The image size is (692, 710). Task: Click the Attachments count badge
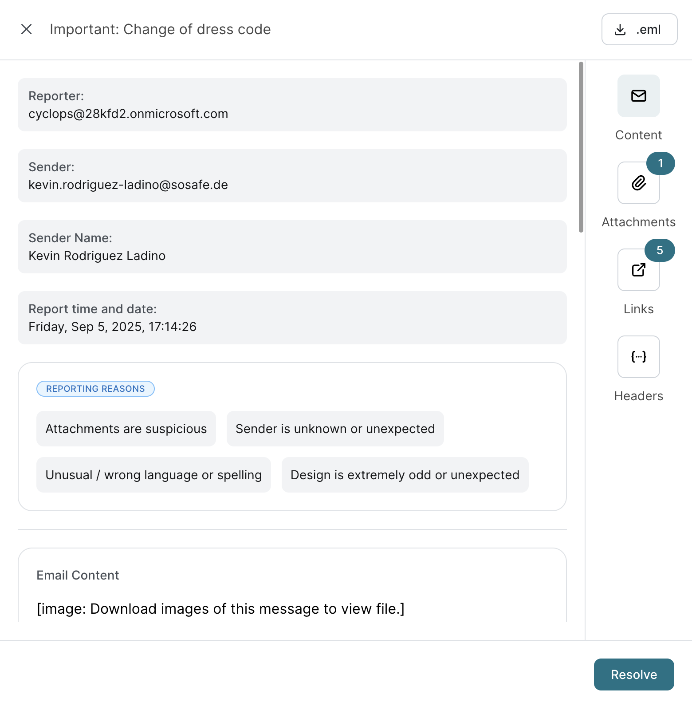(x=660, y=163)
